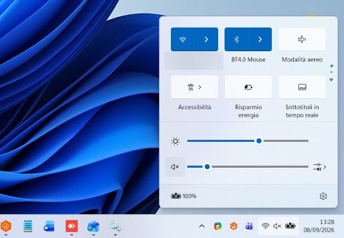Open the gear settings app in taskbar
This screenshot has height=238, width=344.
click(116, 226)
